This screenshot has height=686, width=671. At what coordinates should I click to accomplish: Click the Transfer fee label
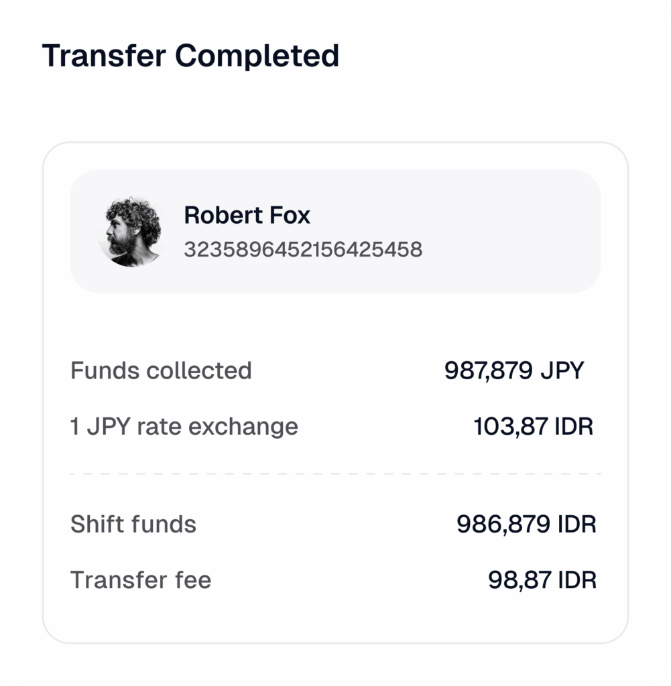141,579
